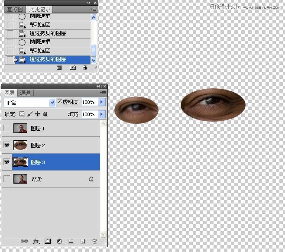Set history brush source at second 椭圆选框
This screenshot has height=252, width=285.
click(10, 42)
